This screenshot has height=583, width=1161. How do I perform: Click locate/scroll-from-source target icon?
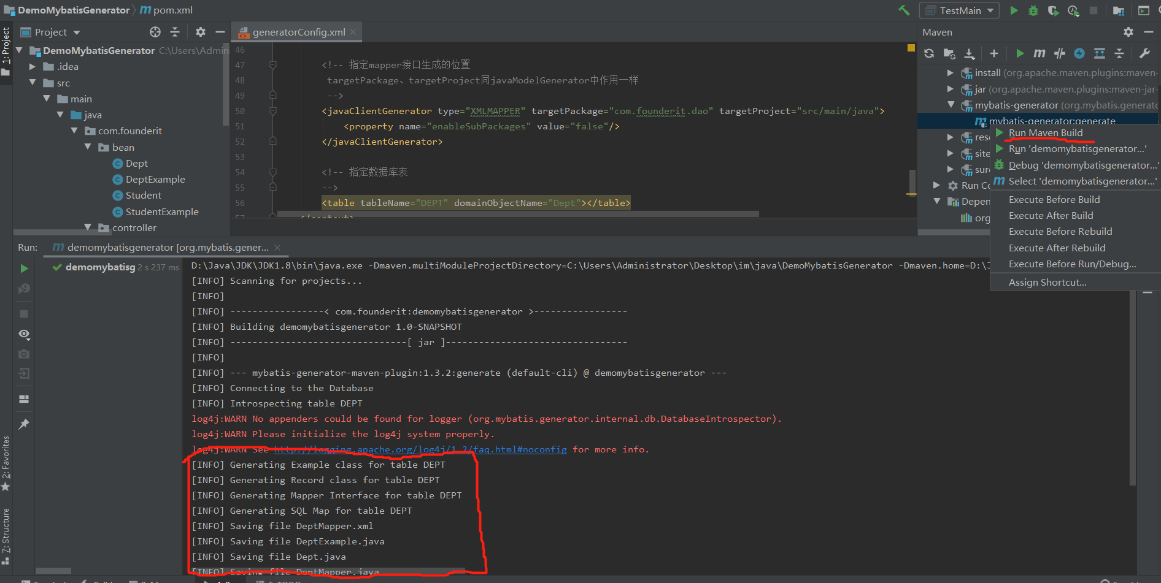pyautogui.click(x=155, y=32)
